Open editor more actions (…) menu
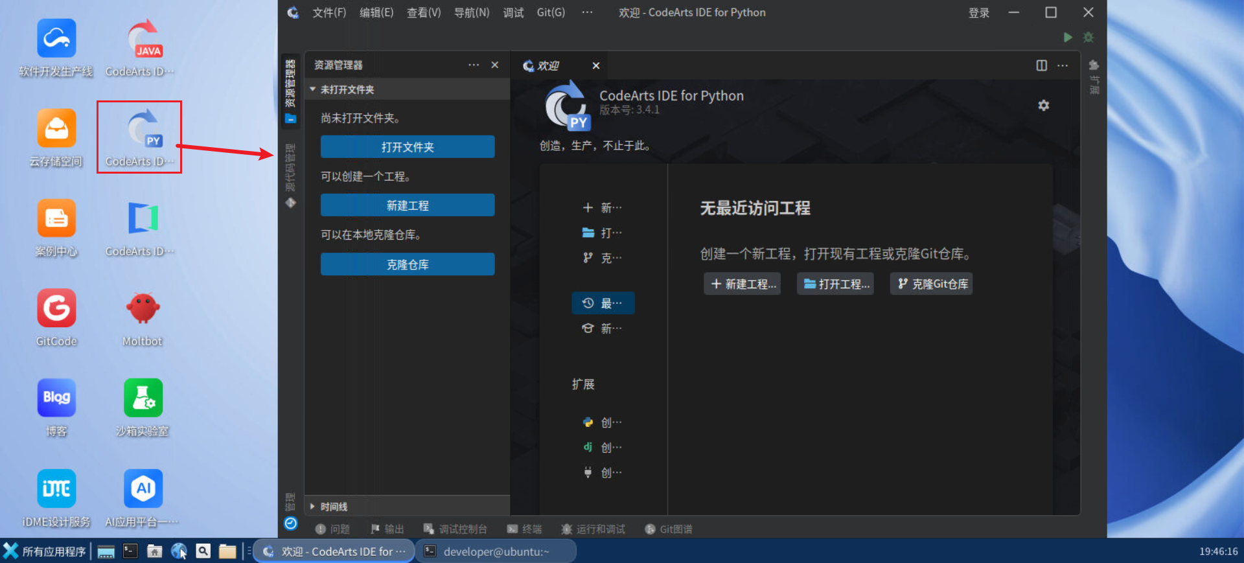 point(1063,65)
